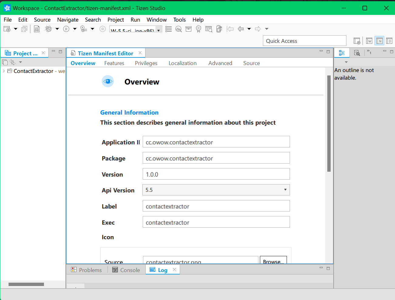Click the Open Perspective icon
The height and width of the screenshot is (300, 395).
(x=357, y=41)
